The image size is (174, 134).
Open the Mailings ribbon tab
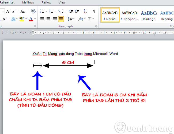[28, 2]
